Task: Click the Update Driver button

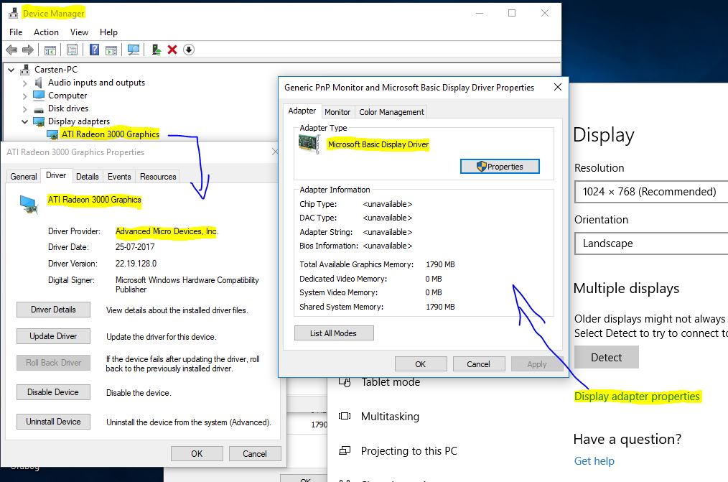Action: 53,336
